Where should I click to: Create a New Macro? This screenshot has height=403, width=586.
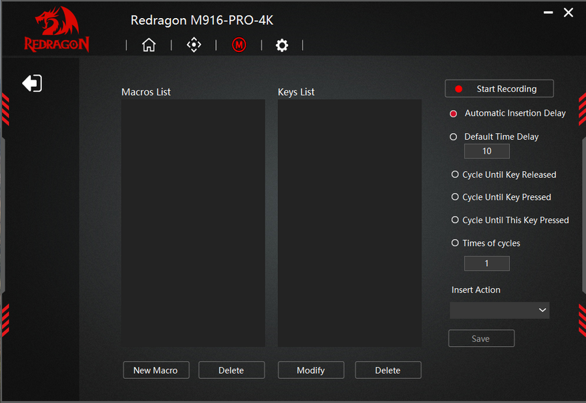pyautogui.click(x=156, y=370)
